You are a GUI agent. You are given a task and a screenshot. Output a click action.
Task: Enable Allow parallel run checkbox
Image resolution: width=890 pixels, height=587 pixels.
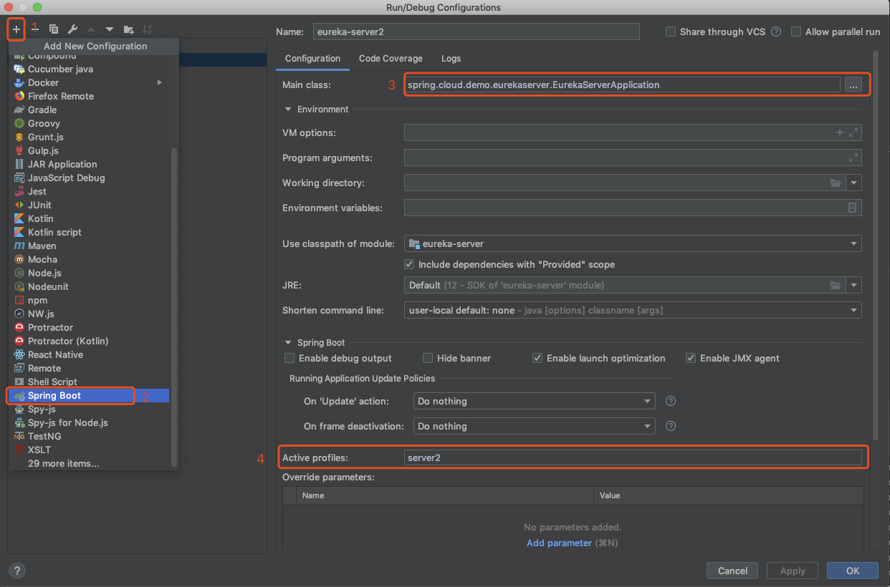point(796,32)
